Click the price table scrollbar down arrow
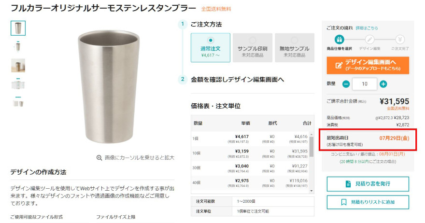The height and width of the screenshot is (223, 425). pos(312,191)
